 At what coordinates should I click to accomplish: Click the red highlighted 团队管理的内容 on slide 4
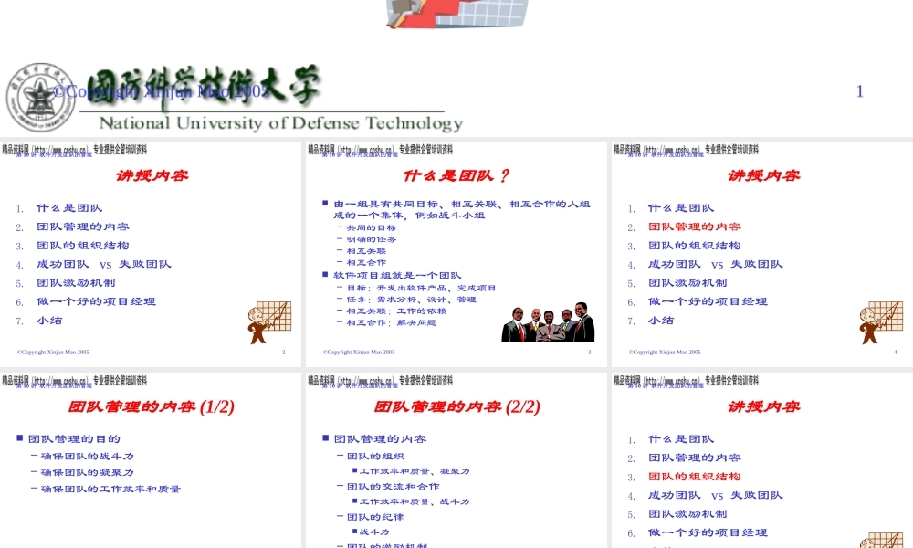coord(694,227)
